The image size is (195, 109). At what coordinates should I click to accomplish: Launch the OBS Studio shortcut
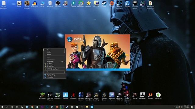[x=58, y=4]
